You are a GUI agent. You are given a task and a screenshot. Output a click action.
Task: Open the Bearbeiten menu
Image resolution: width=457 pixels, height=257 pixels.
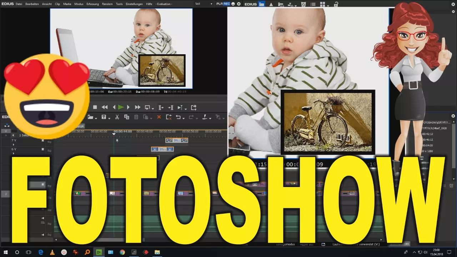pos(32,4)
